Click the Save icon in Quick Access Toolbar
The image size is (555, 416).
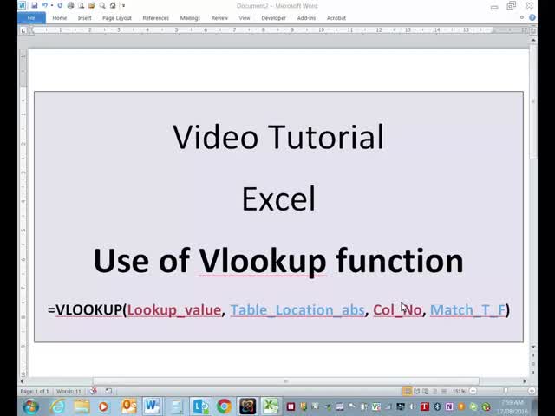[35, 5]
